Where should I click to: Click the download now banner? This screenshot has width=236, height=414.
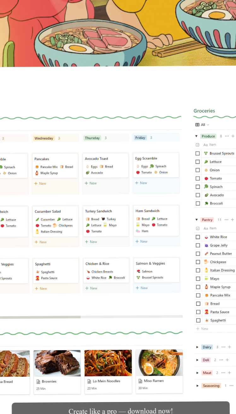(x=121, y=408)
